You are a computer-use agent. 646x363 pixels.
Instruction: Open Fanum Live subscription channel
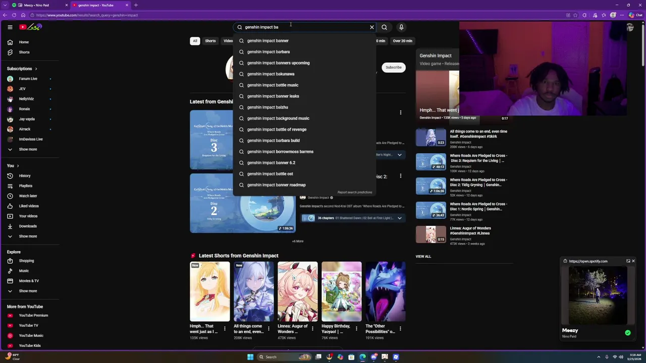pyautogui.click(x=29, y=79)
